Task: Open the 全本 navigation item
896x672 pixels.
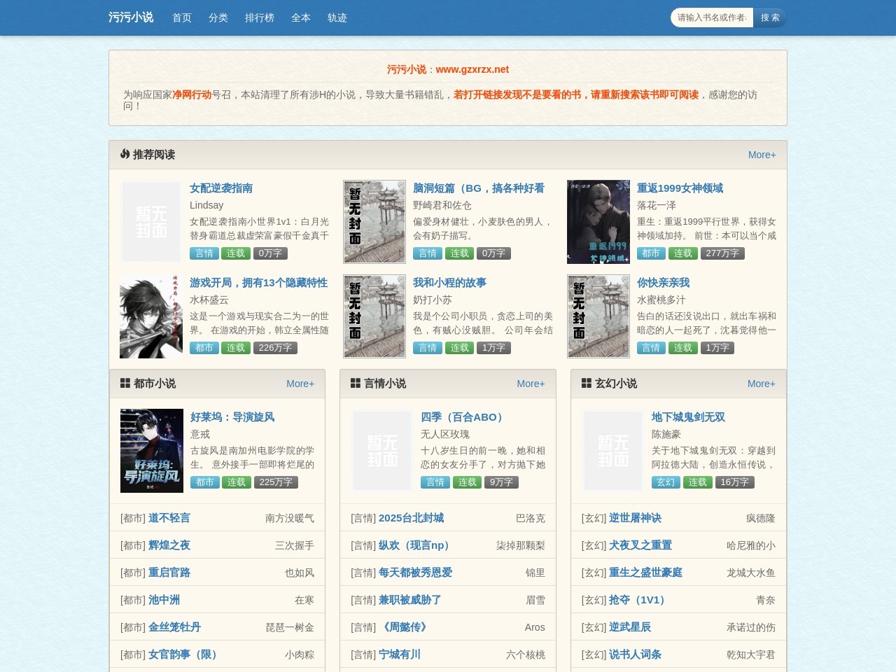Action: point(301,17)
